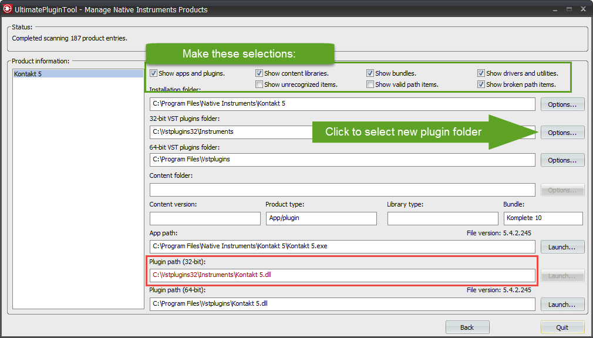This screenshot has height=338, width=593.
Task: Open Options for 64-bit VST plugins folder
Action: [x=562, y=160]
